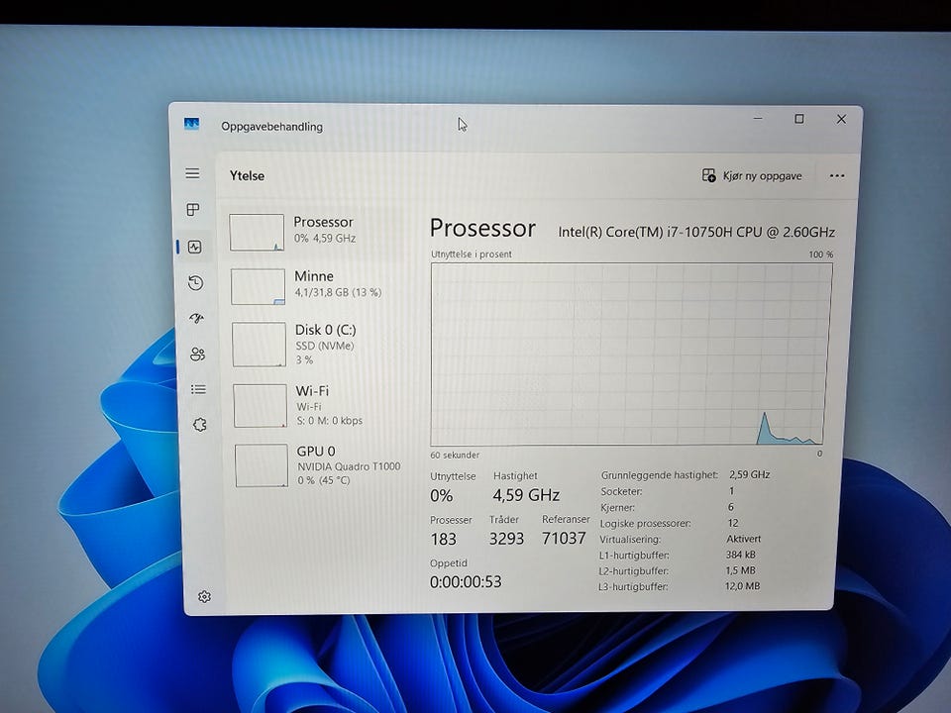Click the Intel Core i7-10750H CPU name

point(696,232)
